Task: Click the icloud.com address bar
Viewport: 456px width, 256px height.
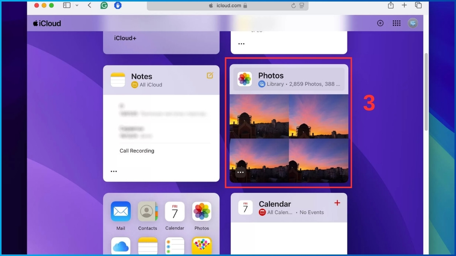Action: [228, 6]
